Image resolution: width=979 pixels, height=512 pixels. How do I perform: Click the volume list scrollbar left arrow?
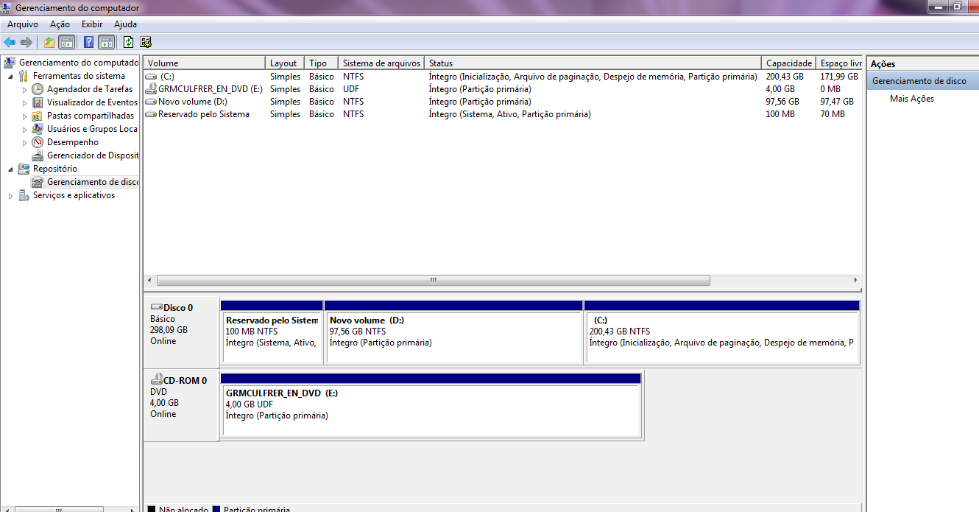(x=149, y=281)
